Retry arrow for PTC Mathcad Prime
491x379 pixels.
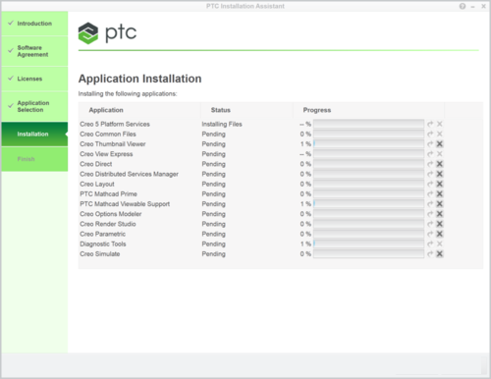430,194
